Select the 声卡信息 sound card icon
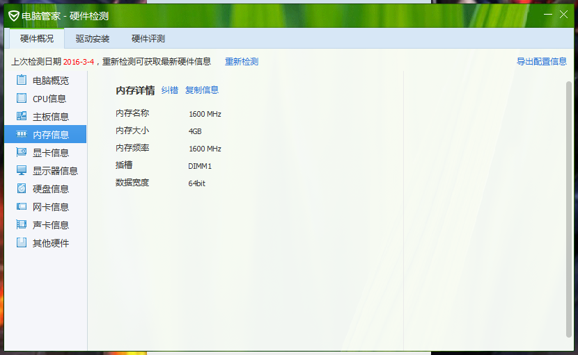Screen dimensions: 578x355 point(22,224)
